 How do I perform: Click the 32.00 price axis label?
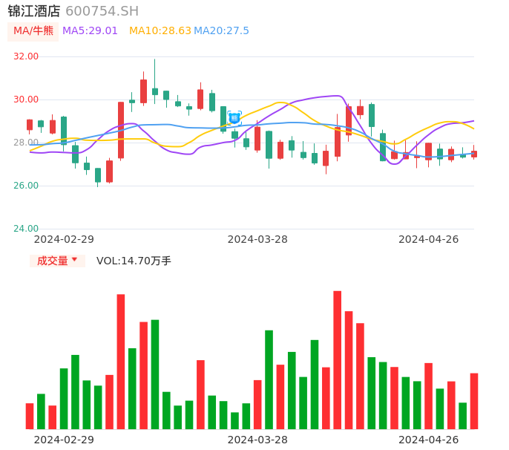pyautogui.click(x=26, y=56)
